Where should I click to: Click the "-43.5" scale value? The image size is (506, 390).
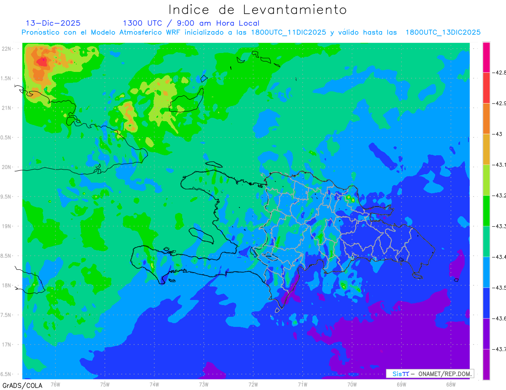click(x=499, y=288)
